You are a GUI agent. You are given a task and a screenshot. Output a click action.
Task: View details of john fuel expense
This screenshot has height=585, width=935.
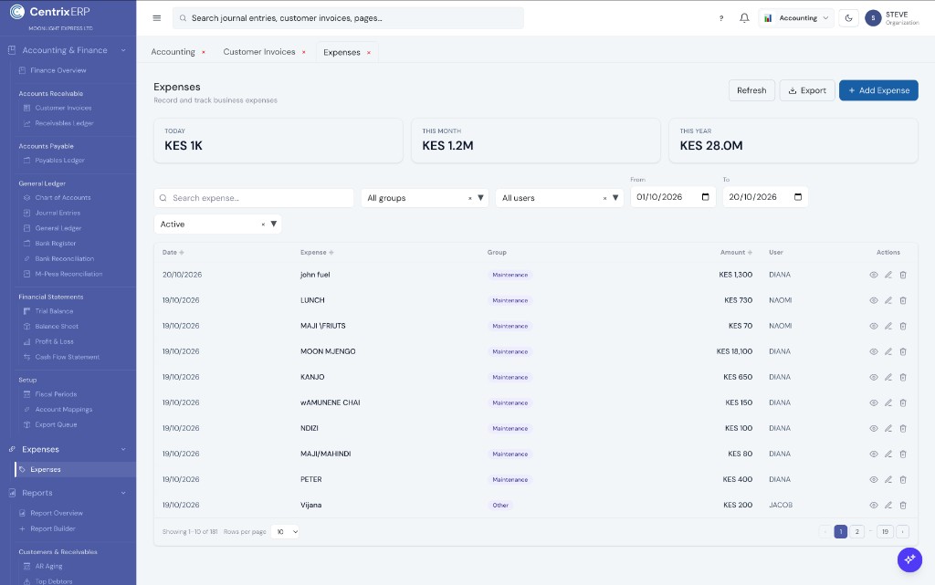tap(874, 275)
